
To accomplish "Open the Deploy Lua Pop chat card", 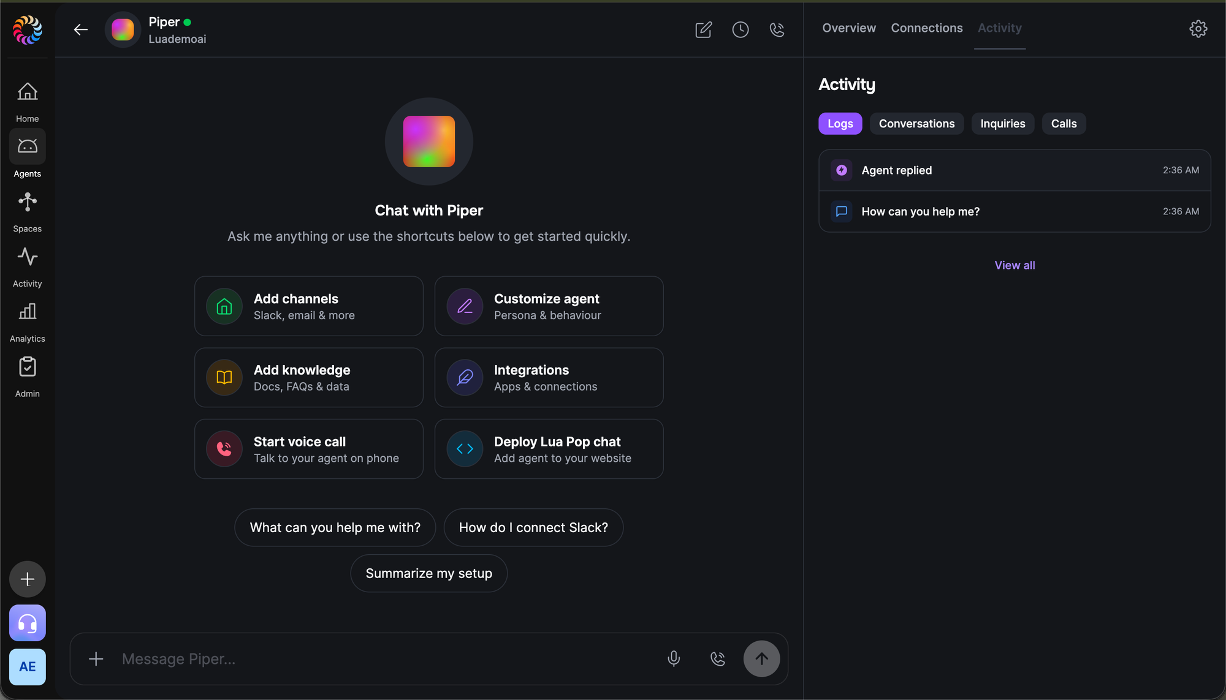I will 549,449.
